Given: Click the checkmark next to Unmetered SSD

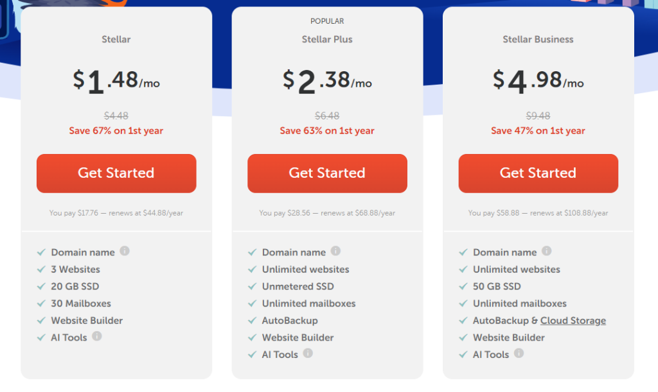Looking at the screenshot, I should tap(253, 286).
